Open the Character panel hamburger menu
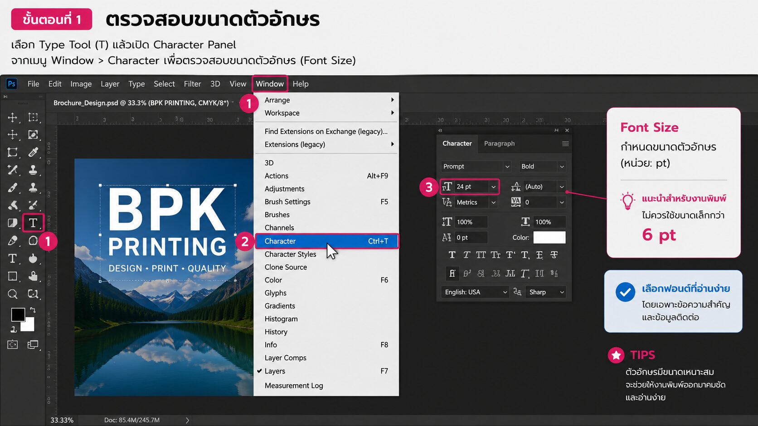The width and height of the screenshot is (758, 426). (565, 144)
